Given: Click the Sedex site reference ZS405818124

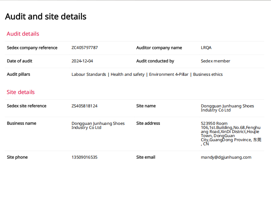Looking at the screenshot, I should click(x=84, y=106).
